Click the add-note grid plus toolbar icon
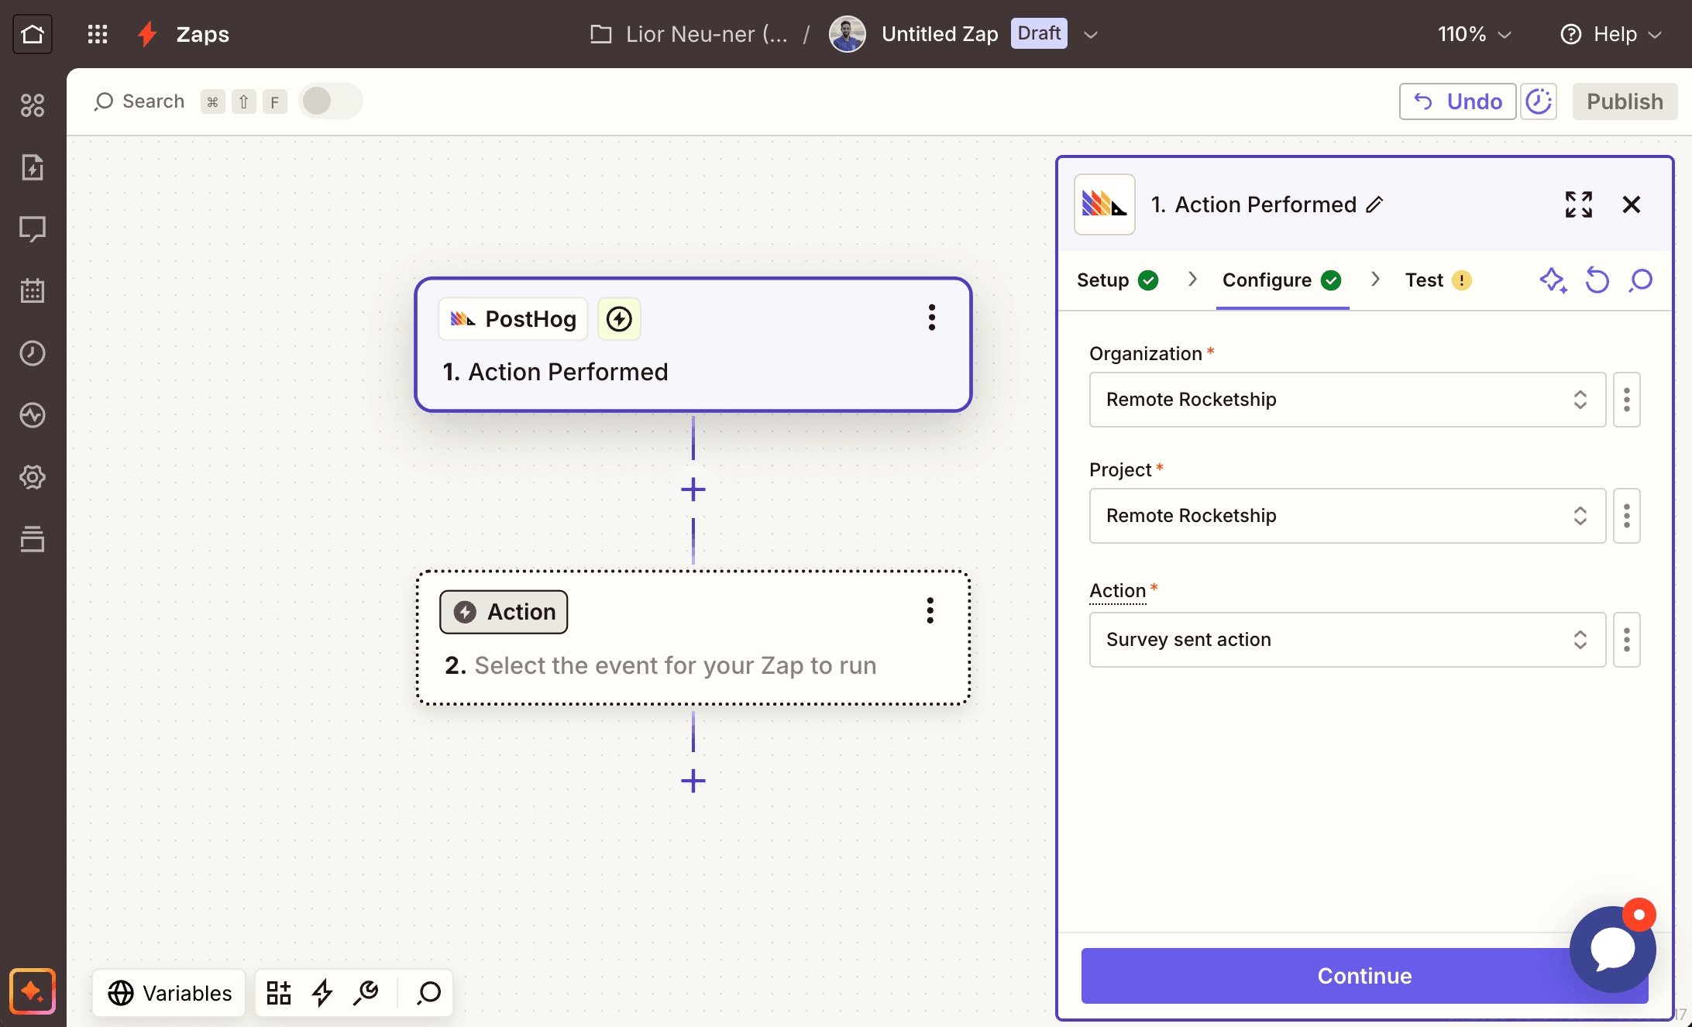 coord(279,993)
